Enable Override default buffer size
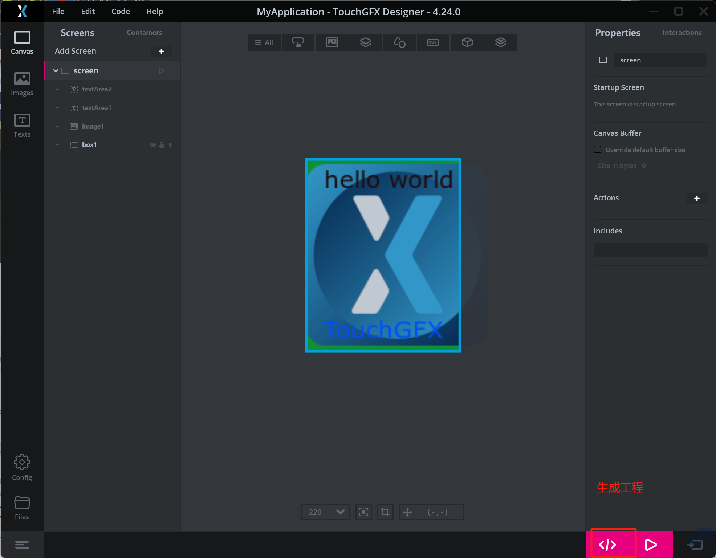This screenshot has height=558, width=716. tap(597, 150)
